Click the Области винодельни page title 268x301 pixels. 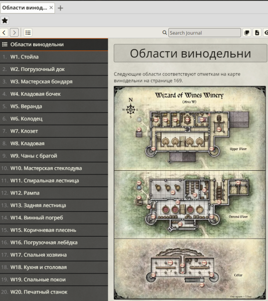190,53
